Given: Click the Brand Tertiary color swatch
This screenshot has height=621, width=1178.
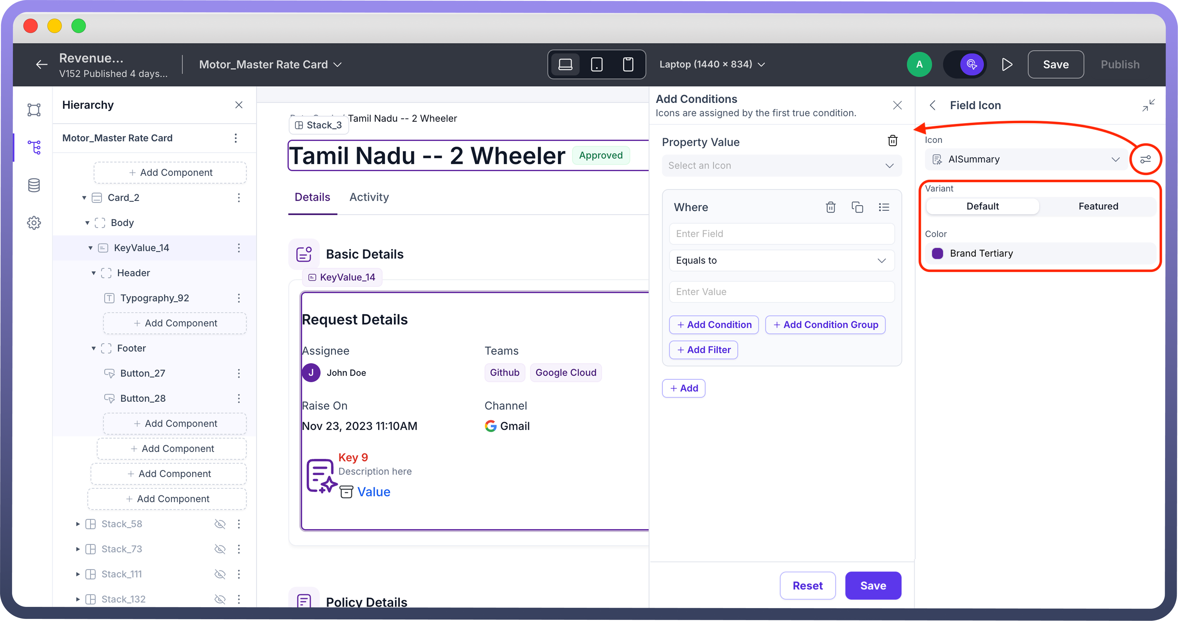Looking at the screenshot, I should (x=937, y=253).
